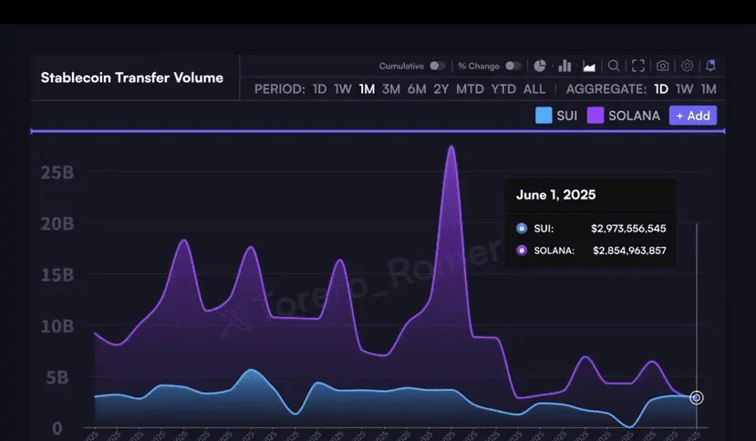Open chart settings gear icon
The image size is (756, 441).
pos(687,66)
